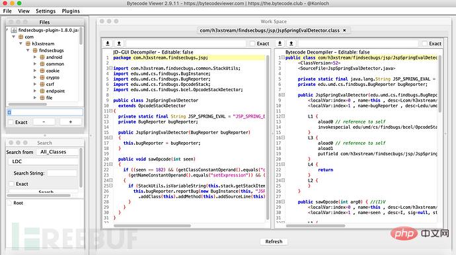The image size is (456, 255).
Task: Toggle Exact checkbox in JD-GUI pane
Action: coord(252,44)
